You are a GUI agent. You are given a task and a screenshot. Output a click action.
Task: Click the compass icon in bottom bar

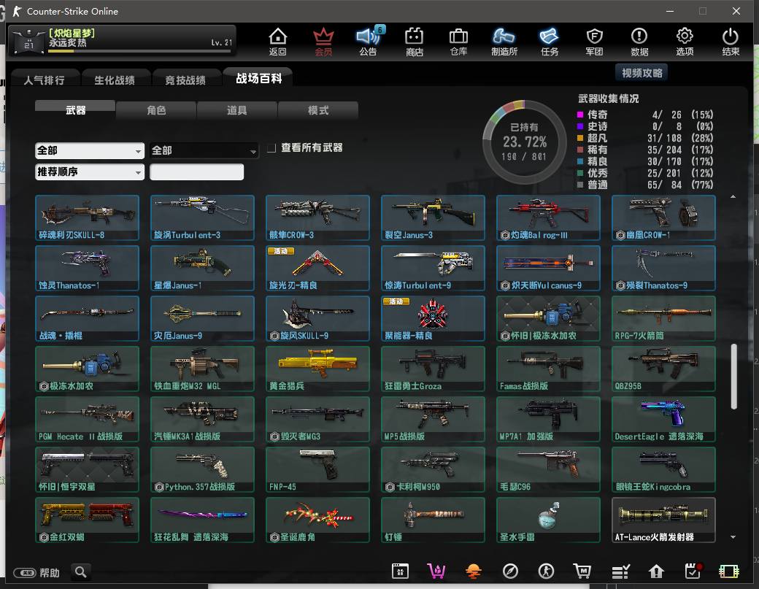(x=510, y=571)
